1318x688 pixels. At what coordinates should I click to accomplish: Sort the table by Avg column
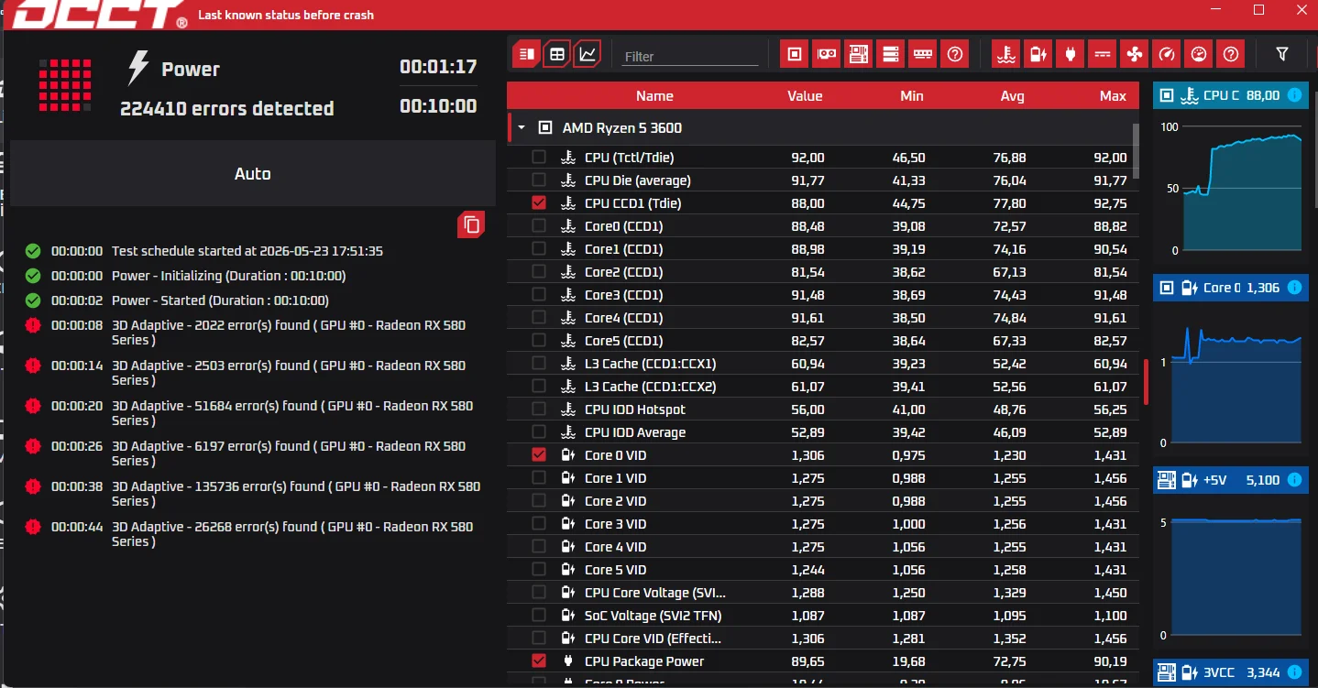[1012, 96]
